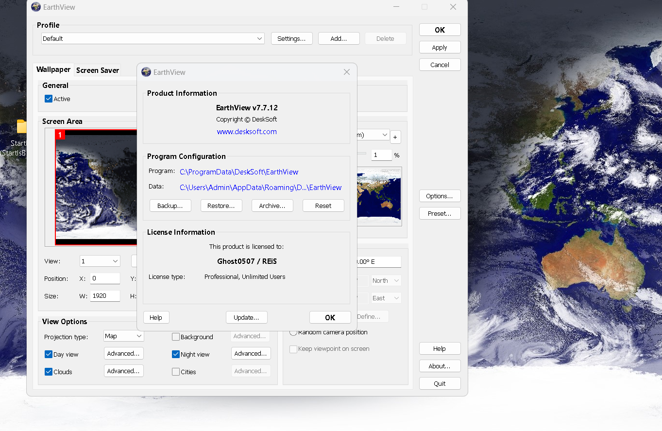Switch to the Wallpaper tab
Screen dimensions: 662x431
(53, 69)
